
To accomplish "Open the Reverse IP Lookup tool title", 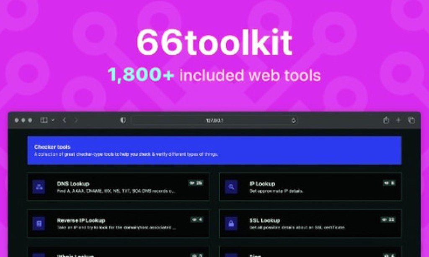I will 81,221.
